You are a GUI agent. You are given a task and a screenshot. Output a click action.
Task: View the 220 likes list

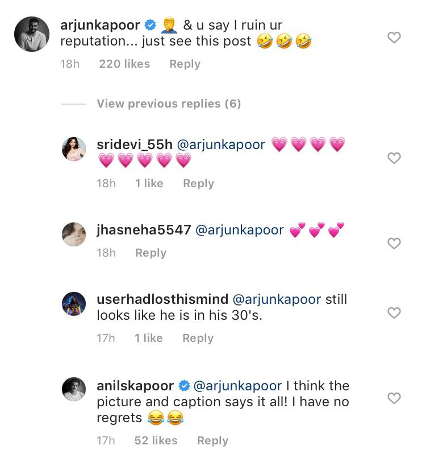pyautogui.click(x=124, y=64)
